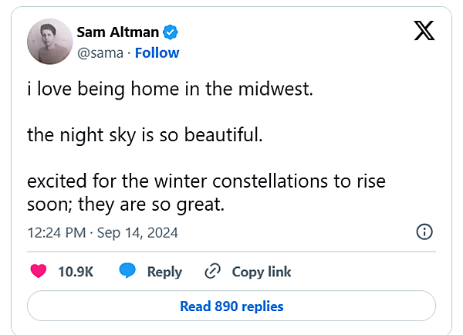Click the line about home in the midwest
The image size is (463, 335).
[170, 89]
